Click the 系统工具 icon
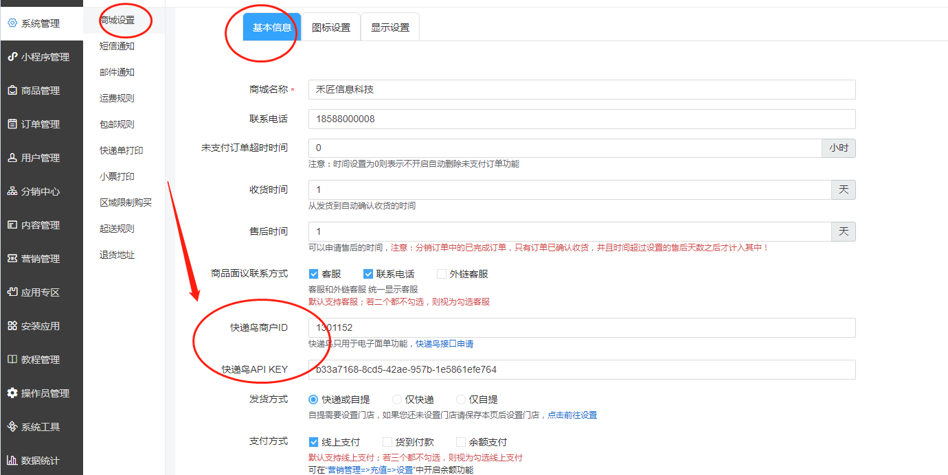948x475 pixels. pos(12,427)
